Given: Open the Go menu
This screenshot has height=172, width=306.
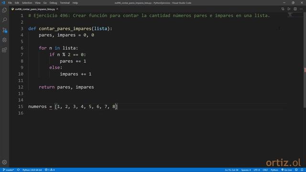Looking at the screenshot, I should [x=45, y=3].
